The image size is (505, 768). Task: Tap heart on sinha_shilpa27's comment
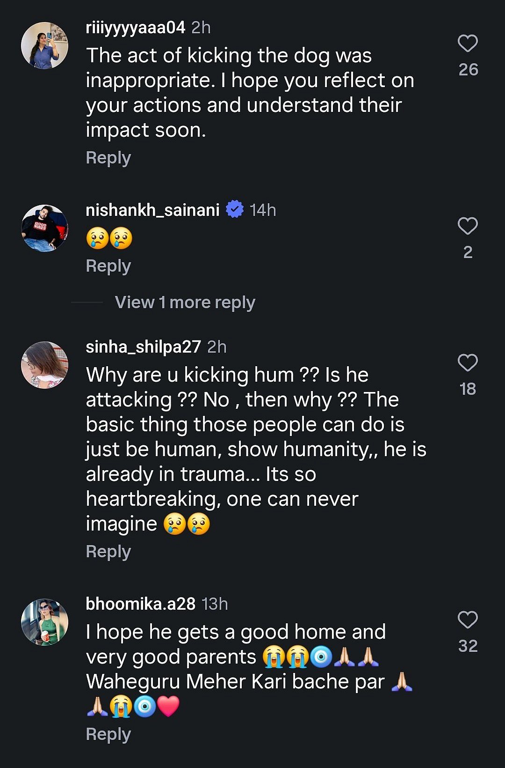pyautogui.click(x=468, y=363)
